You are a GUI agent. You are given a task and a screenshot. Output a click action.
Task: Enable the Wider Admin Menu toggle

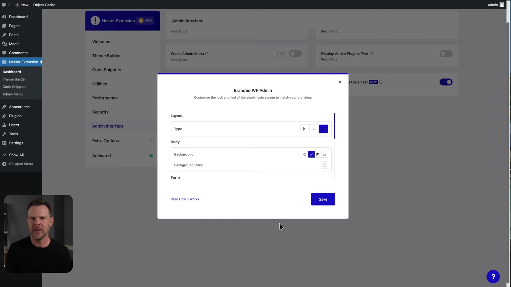296,54
